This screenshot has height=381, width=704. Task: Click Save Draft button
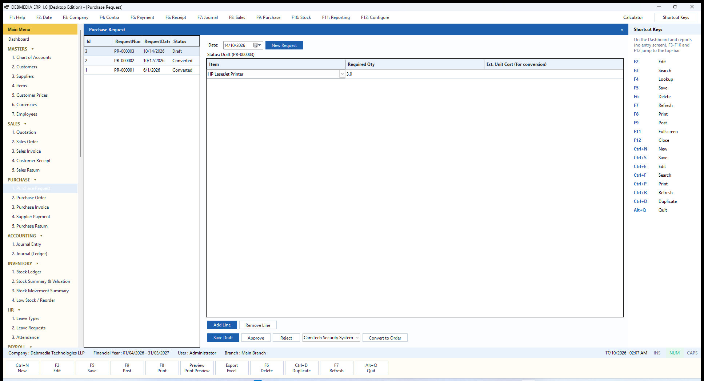223,338
